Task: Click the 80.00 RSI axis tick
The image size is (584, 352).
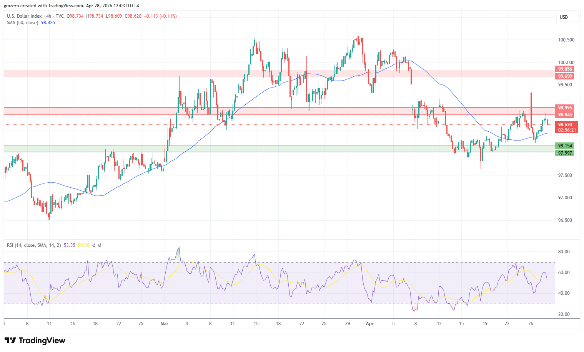Action: click(x=564, y=252)
